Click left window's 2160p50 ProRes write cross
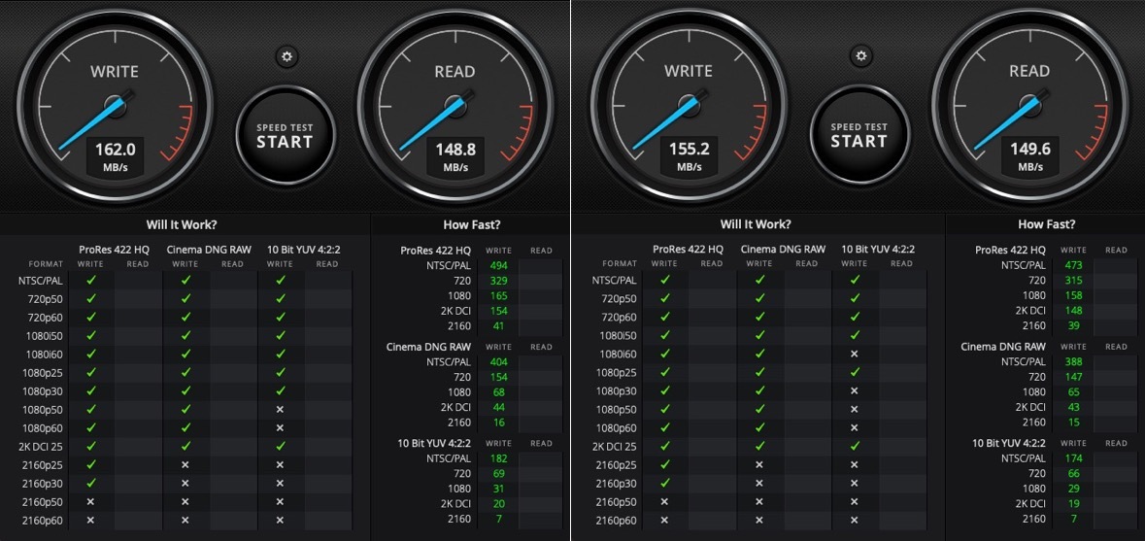 click(91, 501)
